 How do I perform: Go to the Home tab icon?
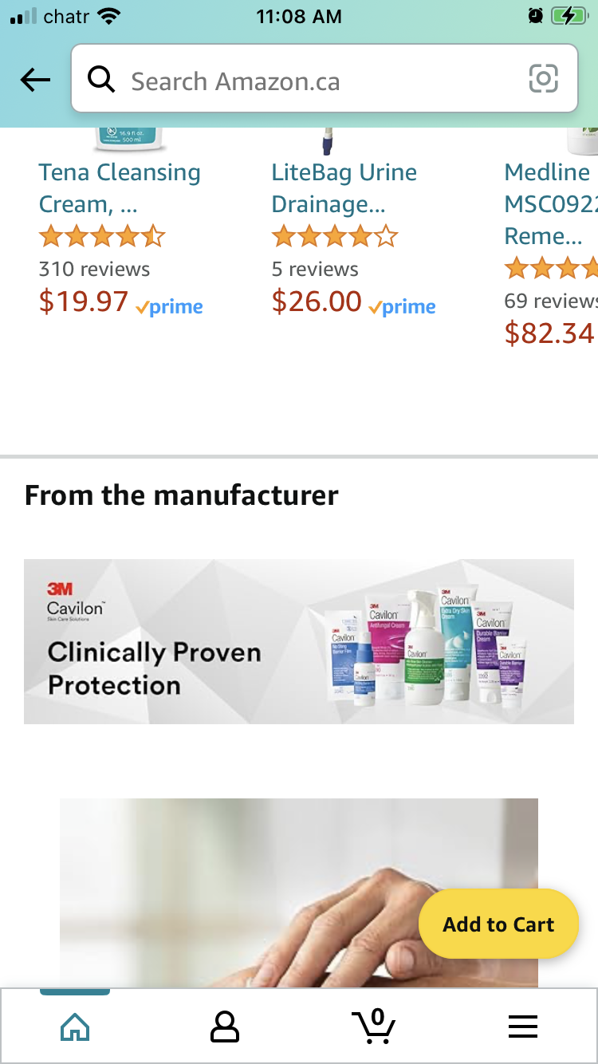(75, 1027)
